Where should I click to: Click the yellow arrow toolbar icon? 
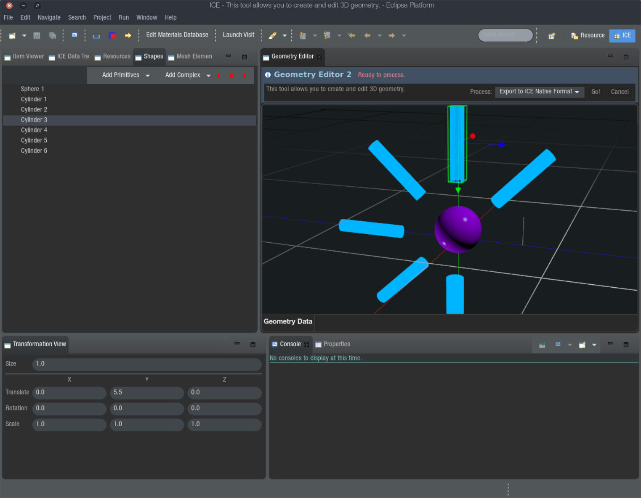point(128,36)
